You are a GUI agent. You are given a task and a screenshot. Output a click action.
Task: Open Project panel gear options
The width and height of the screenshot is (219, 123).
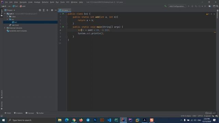tap(52, 10)
